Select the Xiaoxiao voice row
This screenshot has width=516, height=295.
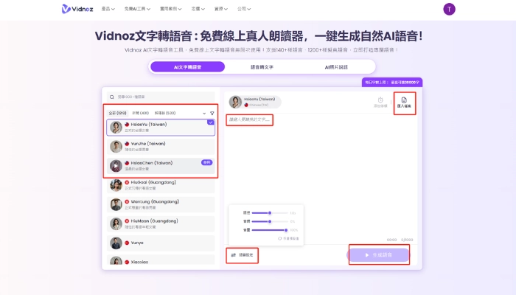point(161,260)
